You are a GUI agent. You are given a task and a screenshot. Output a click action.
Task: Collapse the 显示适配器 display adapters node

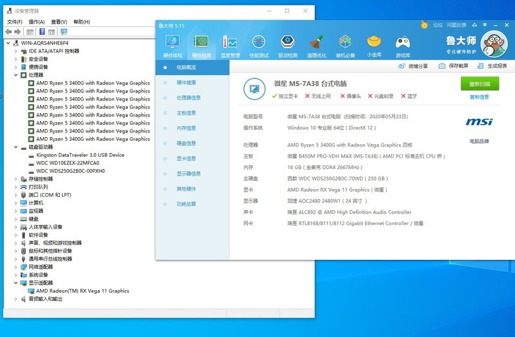point(16,283)
